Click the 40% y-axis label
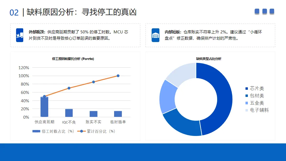Screen dimensions: 286x161 [25, 101]
